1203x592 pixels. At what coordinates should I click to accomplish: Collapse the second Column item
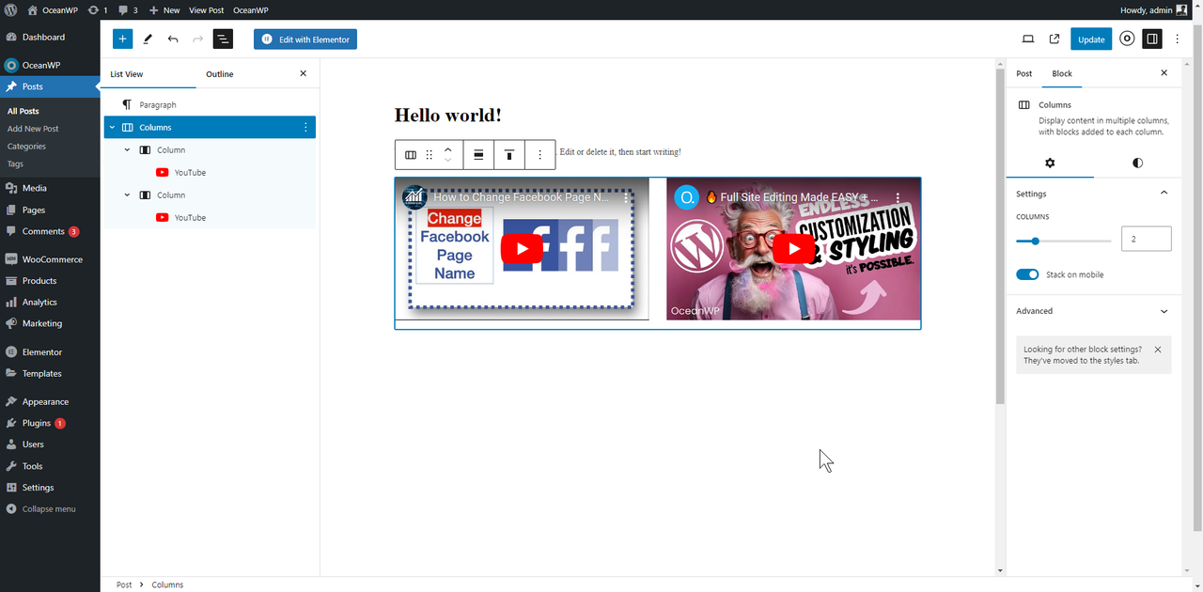tap(128, 195)
